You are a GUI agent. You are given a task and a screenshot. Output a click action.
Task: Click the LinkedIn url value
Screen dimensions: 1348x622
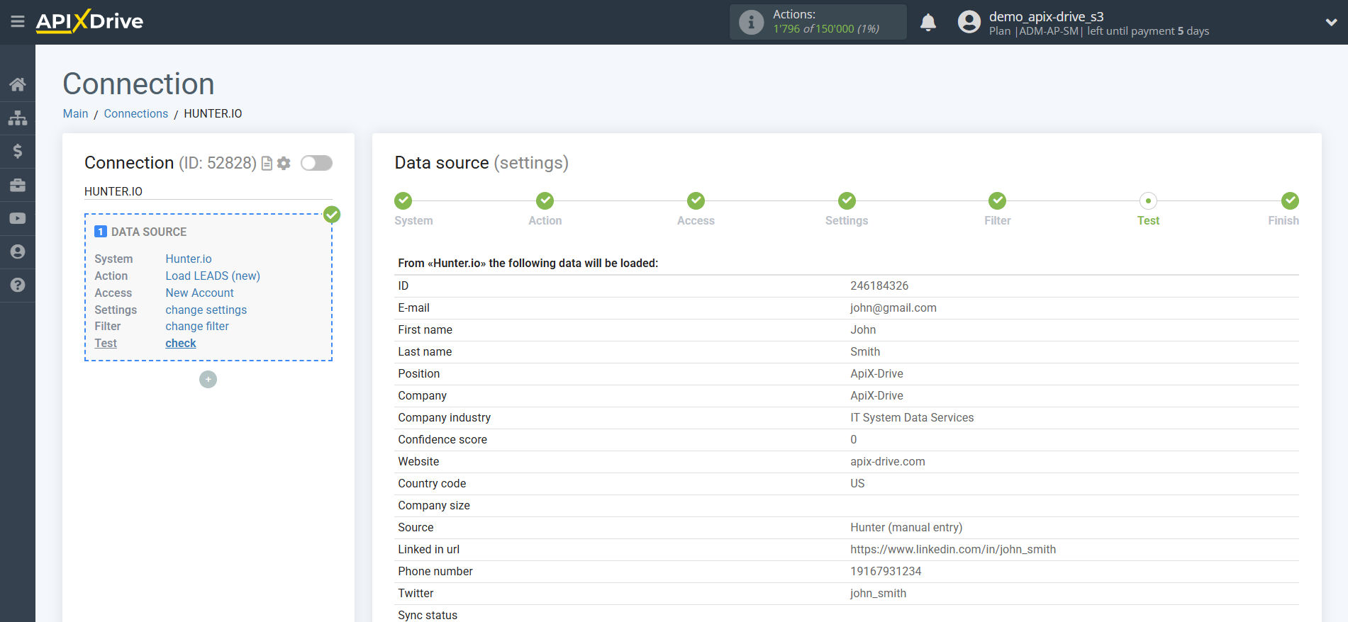(953, 549)
